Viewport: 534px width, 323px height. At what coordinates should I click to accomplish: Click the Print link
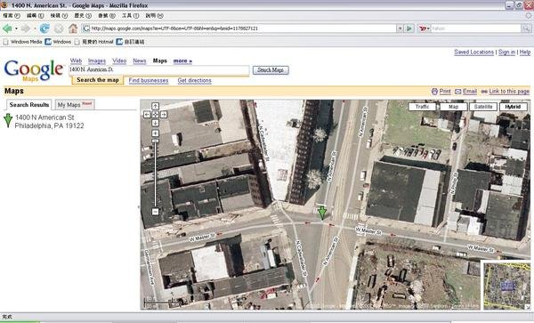[x=445, y=92]
